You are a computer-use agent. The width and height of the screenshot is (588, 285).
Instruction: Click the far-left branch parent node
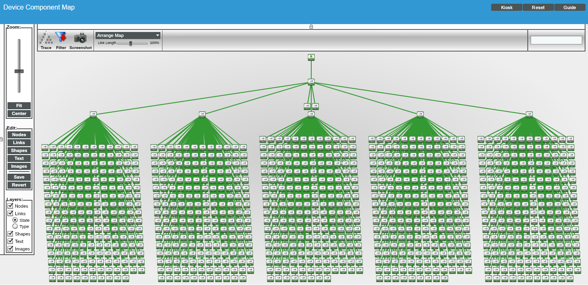click(x=93, y=114)
